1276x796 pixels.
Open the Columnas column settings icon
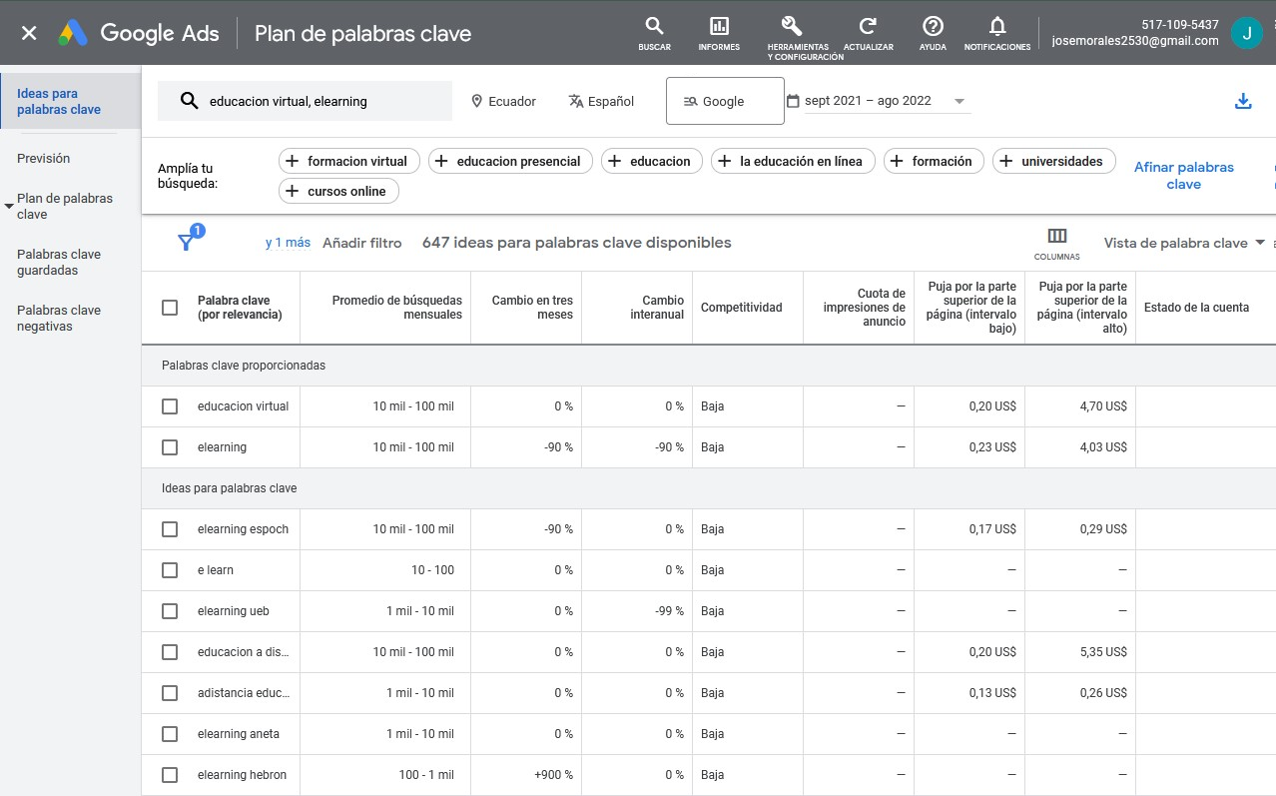pyautogui.click(x=1056, y=237)
